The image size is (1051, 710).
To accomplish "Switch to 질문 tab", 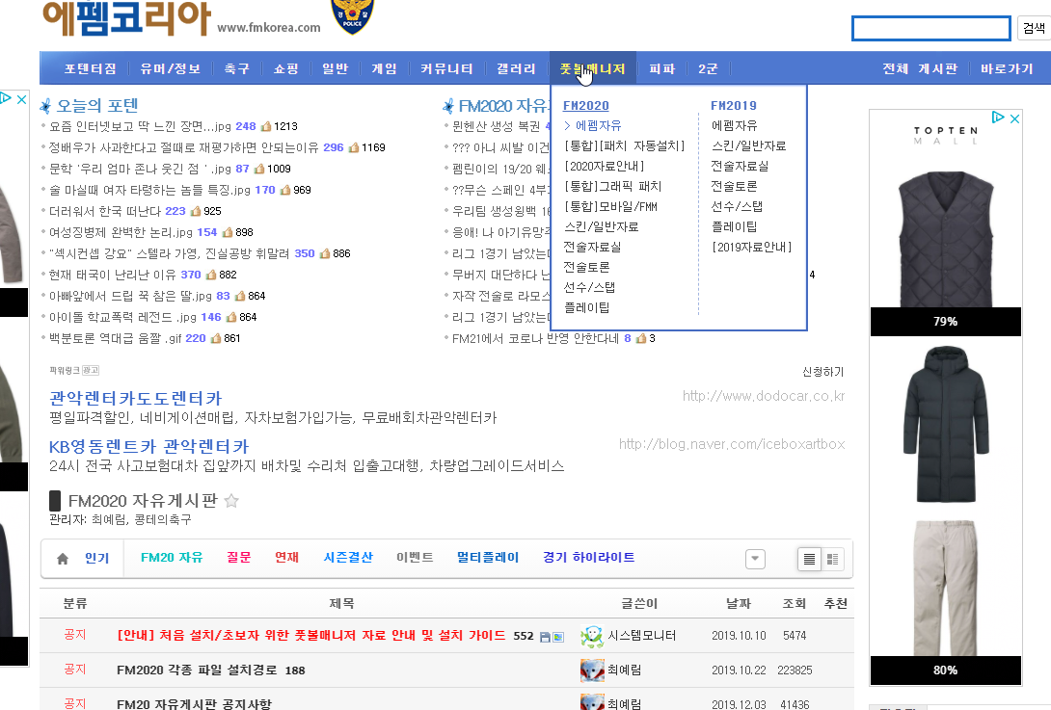I will [x=238, y=557].
